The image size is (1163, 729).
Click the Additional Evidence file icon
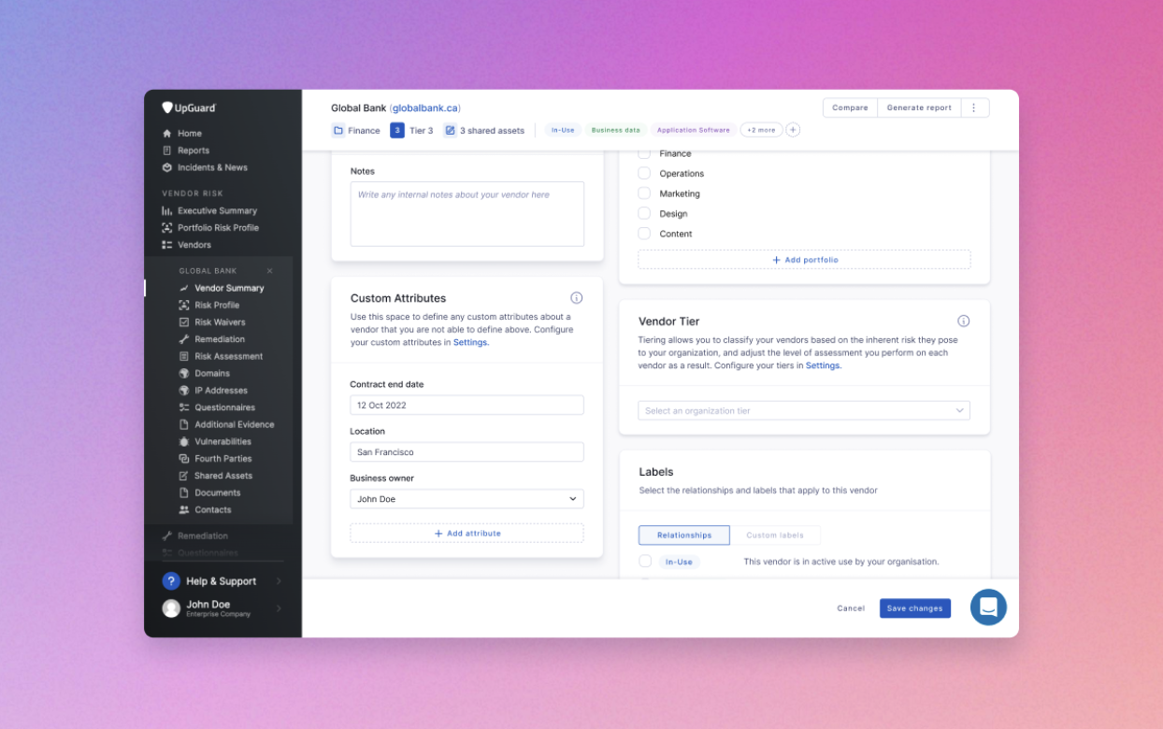pos(184,424)
